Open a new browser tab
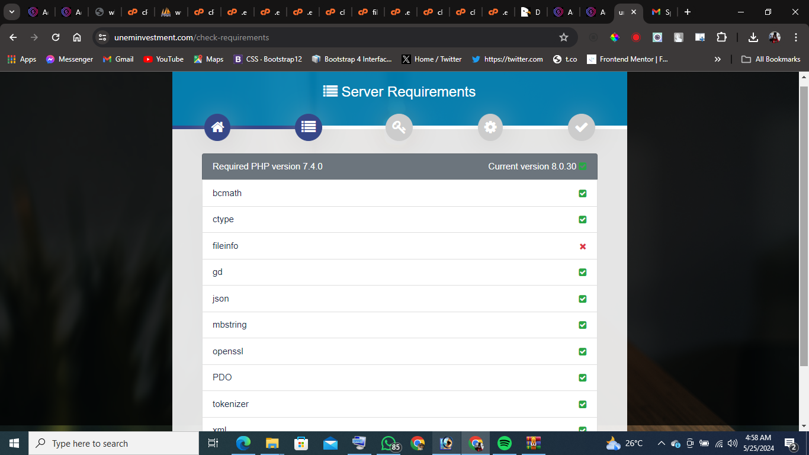 click(687, 12)
